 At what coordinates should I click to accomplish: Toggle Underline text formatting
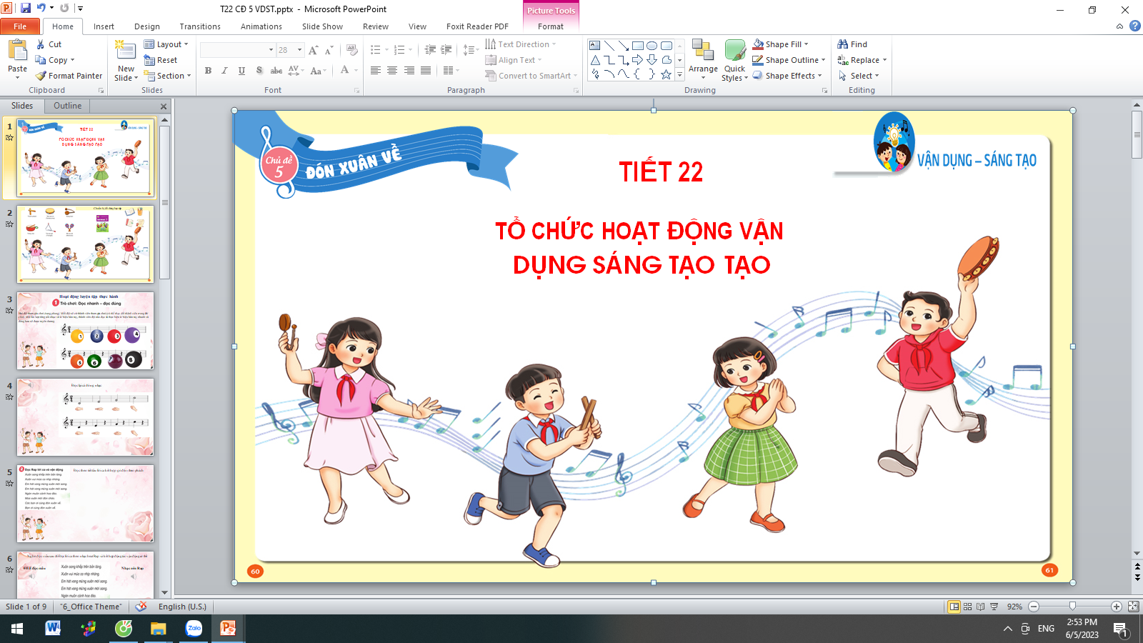point(241,71)
